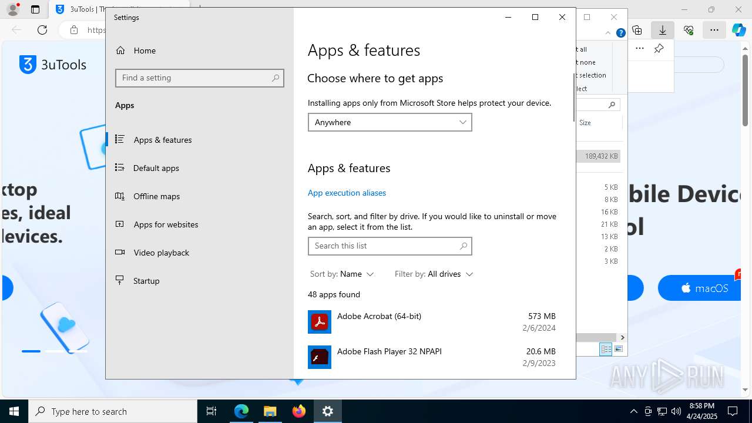Click search magnifier in Find a setting

[276, 78]
